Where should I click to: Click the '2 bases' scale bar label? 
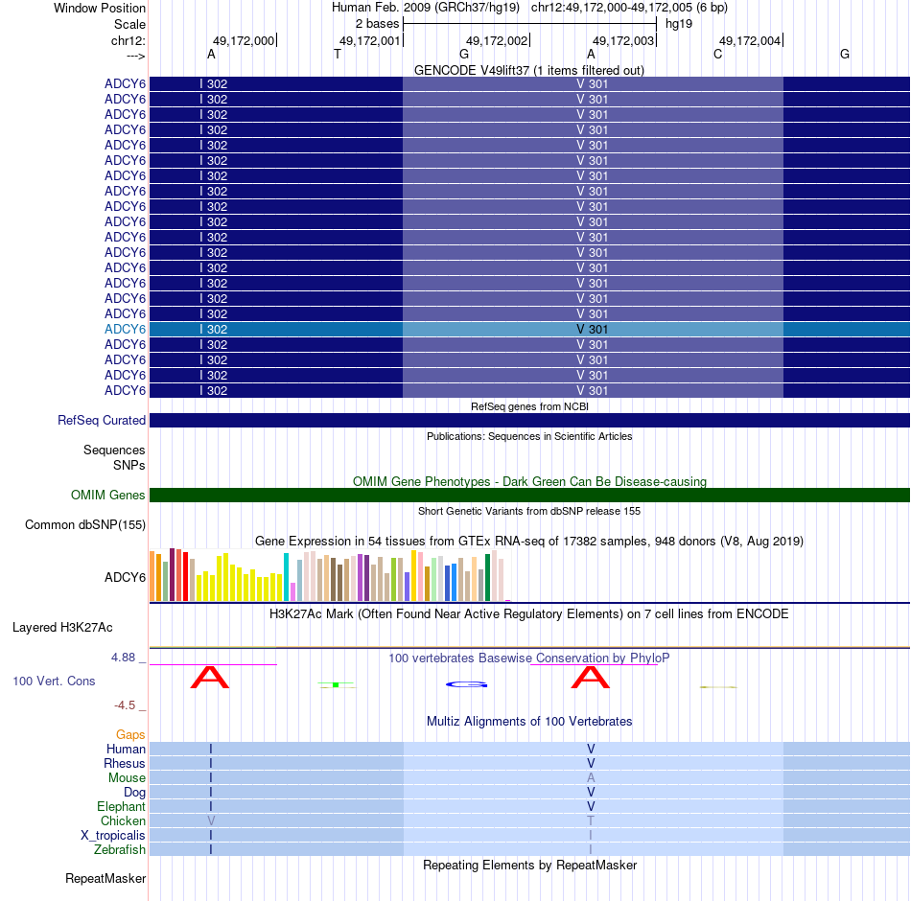coord(378,24)
